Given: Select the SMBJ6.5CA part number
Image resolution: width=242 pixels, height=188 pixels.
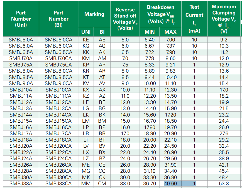Looking at the screenshot, I should point(58,52).
